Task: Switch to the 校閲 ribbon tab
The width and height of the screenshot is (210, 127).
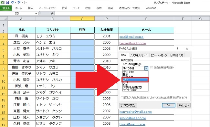Action: (88, 8)
